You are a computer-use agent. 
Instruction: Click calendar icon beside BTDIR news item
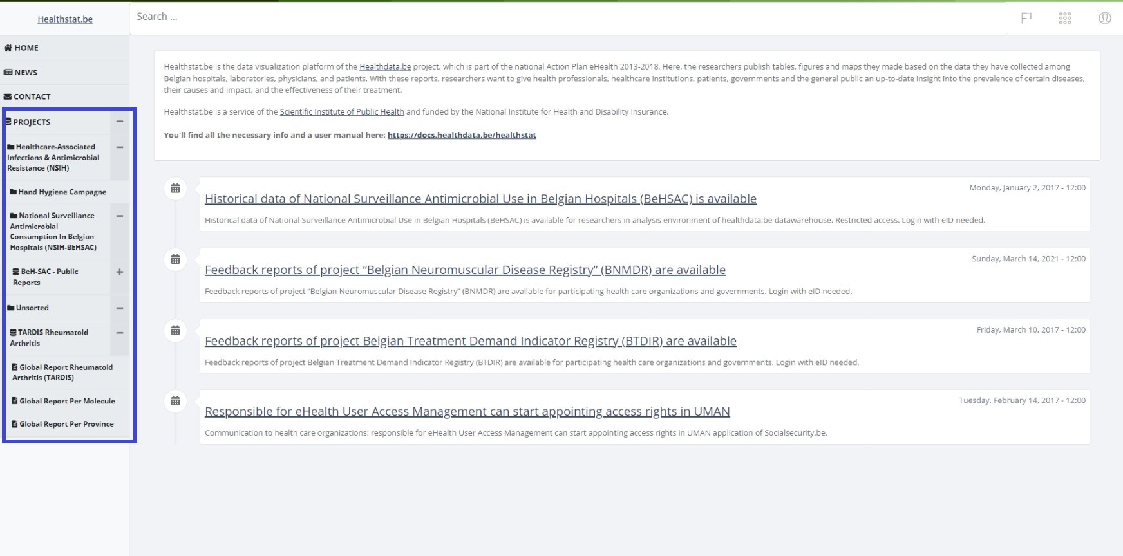click(175, 330)
